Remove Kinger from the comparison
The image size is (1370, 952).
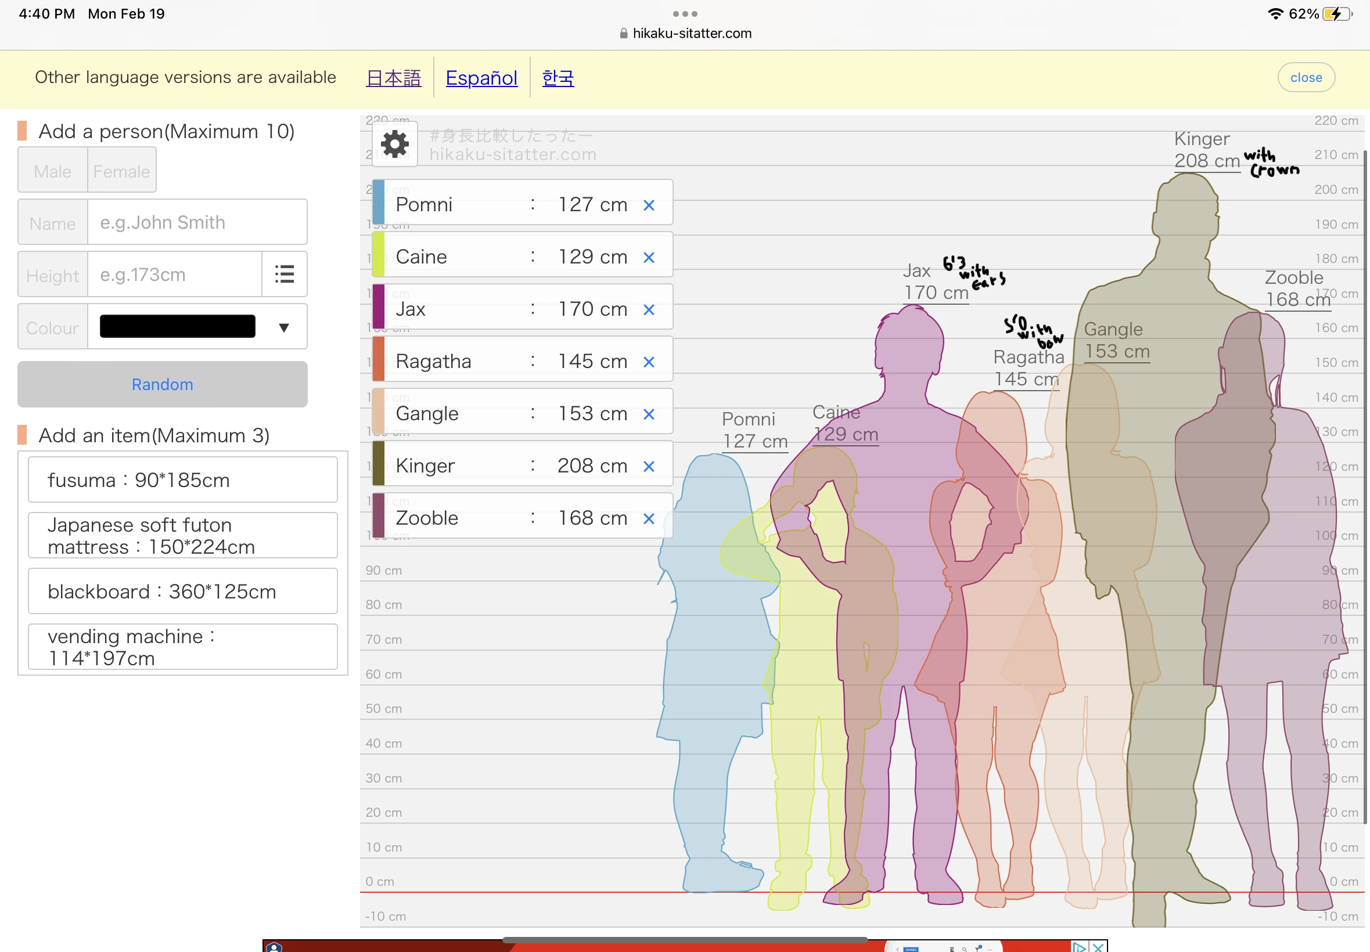pos(649,467)
